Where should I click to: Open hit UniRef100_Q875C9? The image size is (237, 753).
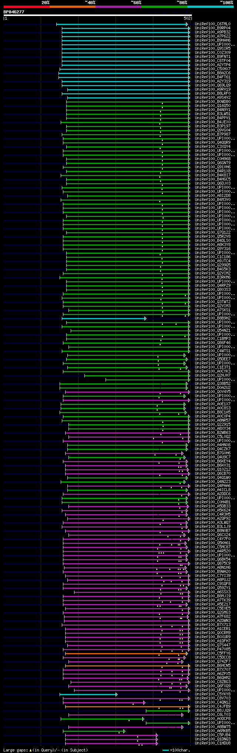tap(213, 564)
